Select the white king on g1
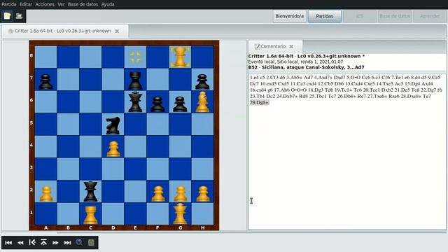The height and width of the screenshot is (252, 448). point(180,213)
